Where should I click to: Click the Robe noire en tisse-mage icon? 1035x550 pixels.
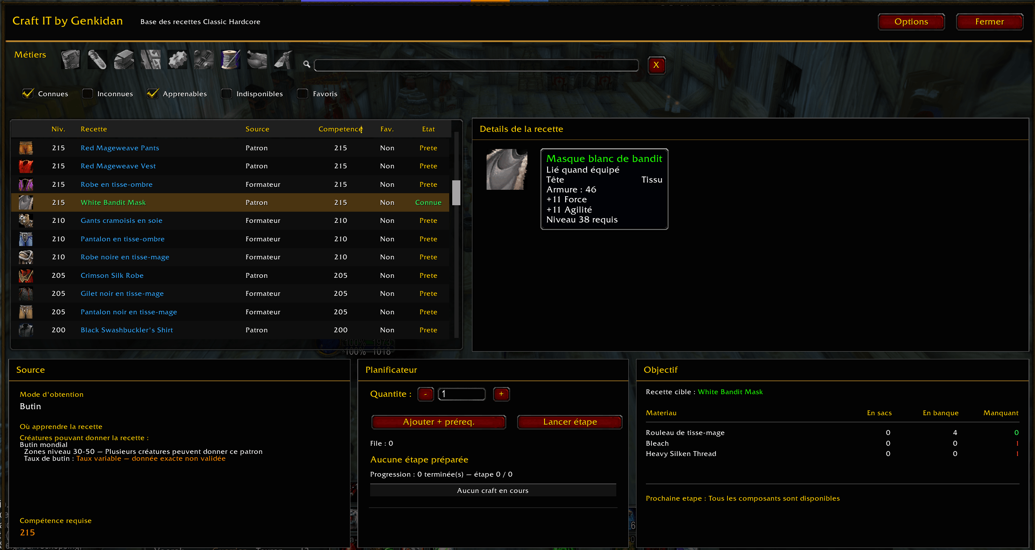(26, 257)
